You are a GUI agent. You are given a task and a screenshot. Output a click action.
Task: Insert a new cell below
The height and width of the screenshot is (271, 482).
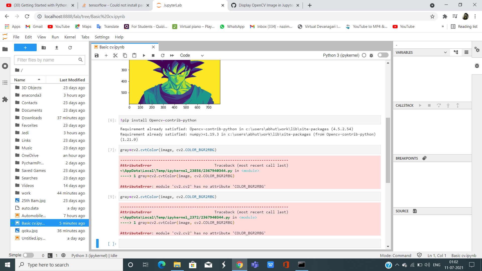point(106,55)
